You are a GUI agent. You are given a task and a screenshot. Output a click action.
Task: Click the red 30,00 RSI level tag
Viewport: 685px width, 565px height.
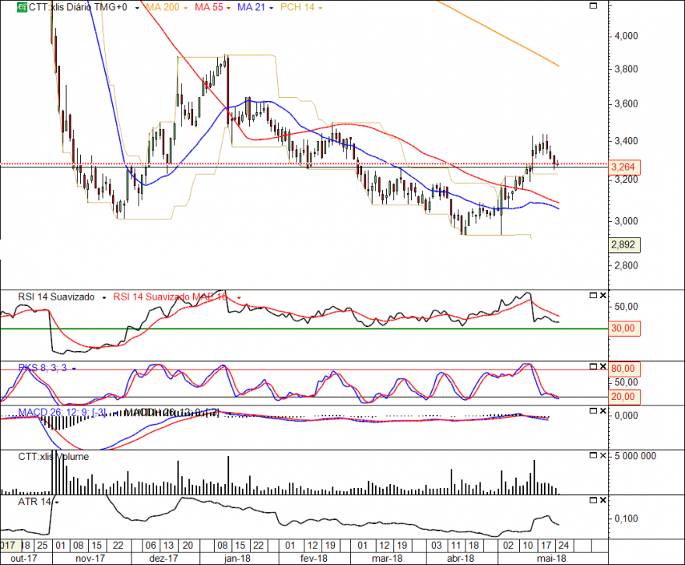tap(624, 328)
